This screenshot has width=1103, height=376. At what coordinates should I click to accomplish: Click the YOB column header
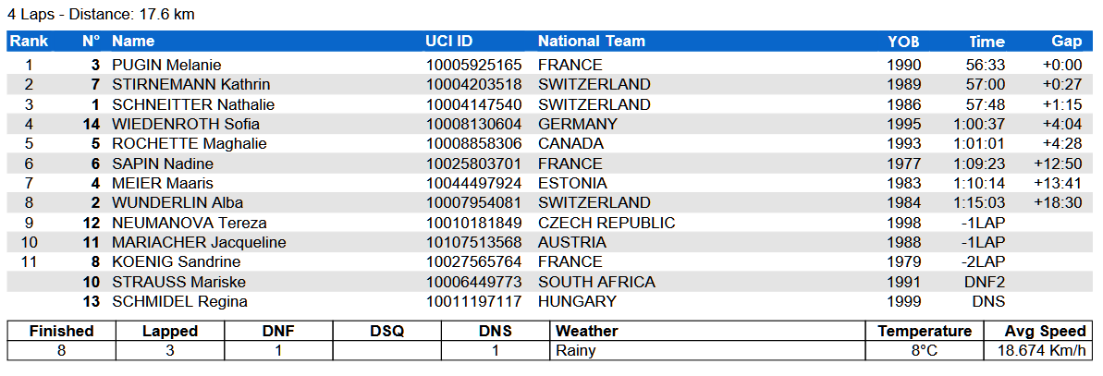[x=903, y=41]
